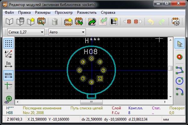Open the Справка menu

pos(108,12)
